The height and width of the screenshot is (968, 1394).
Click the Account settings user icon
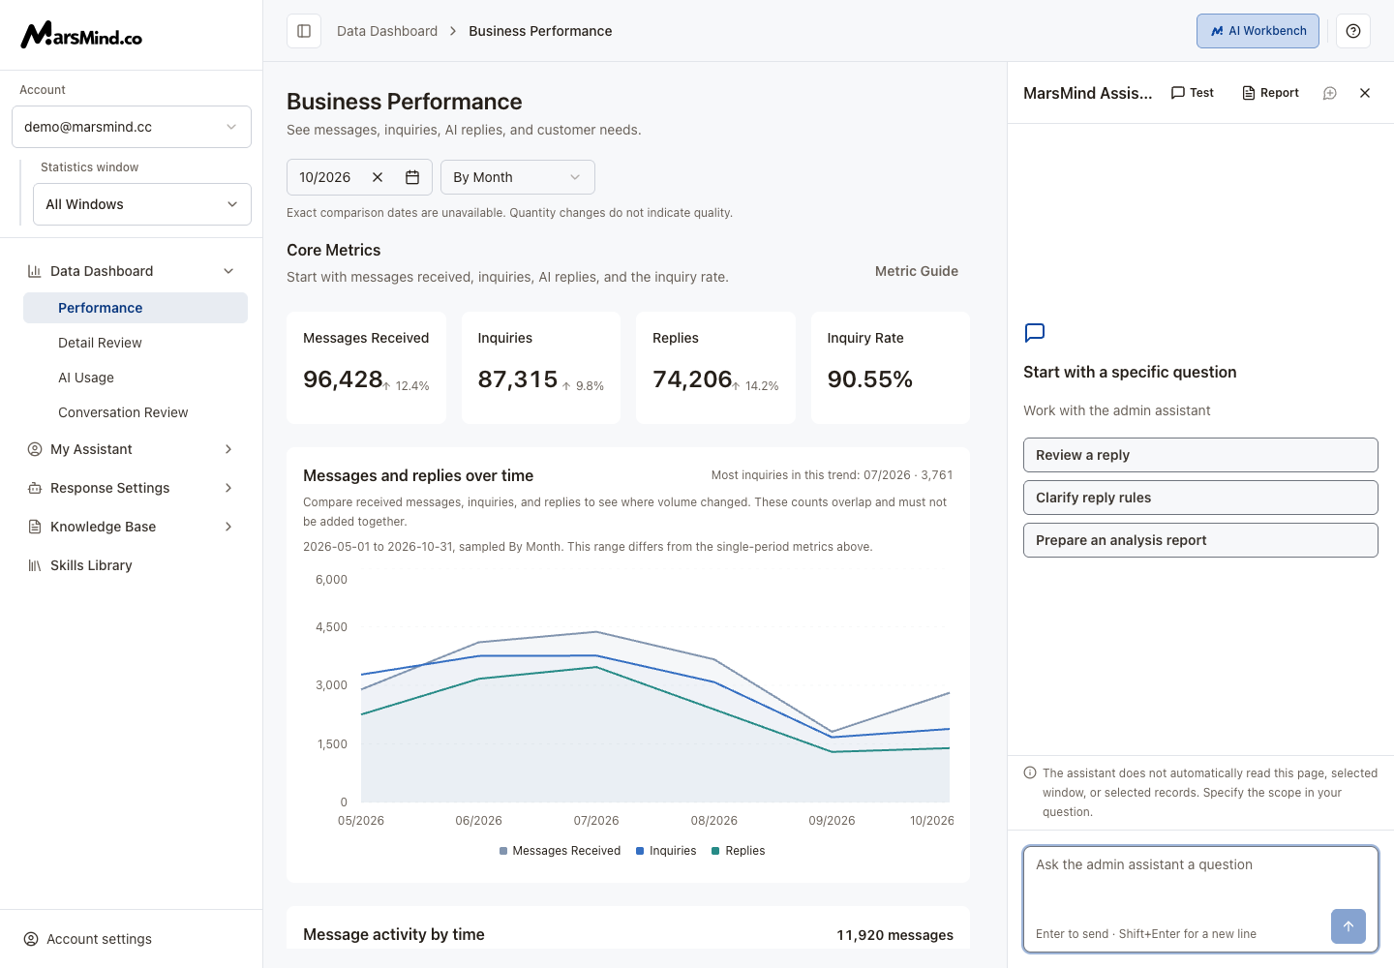tap(31, 939)
